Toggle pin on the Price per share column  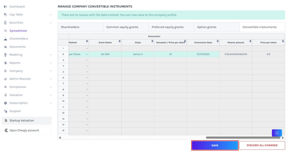pos(283,41)
